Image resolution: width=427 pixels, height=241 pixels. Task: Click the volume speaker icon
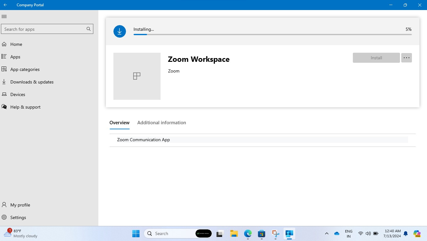tap(368, 233)
